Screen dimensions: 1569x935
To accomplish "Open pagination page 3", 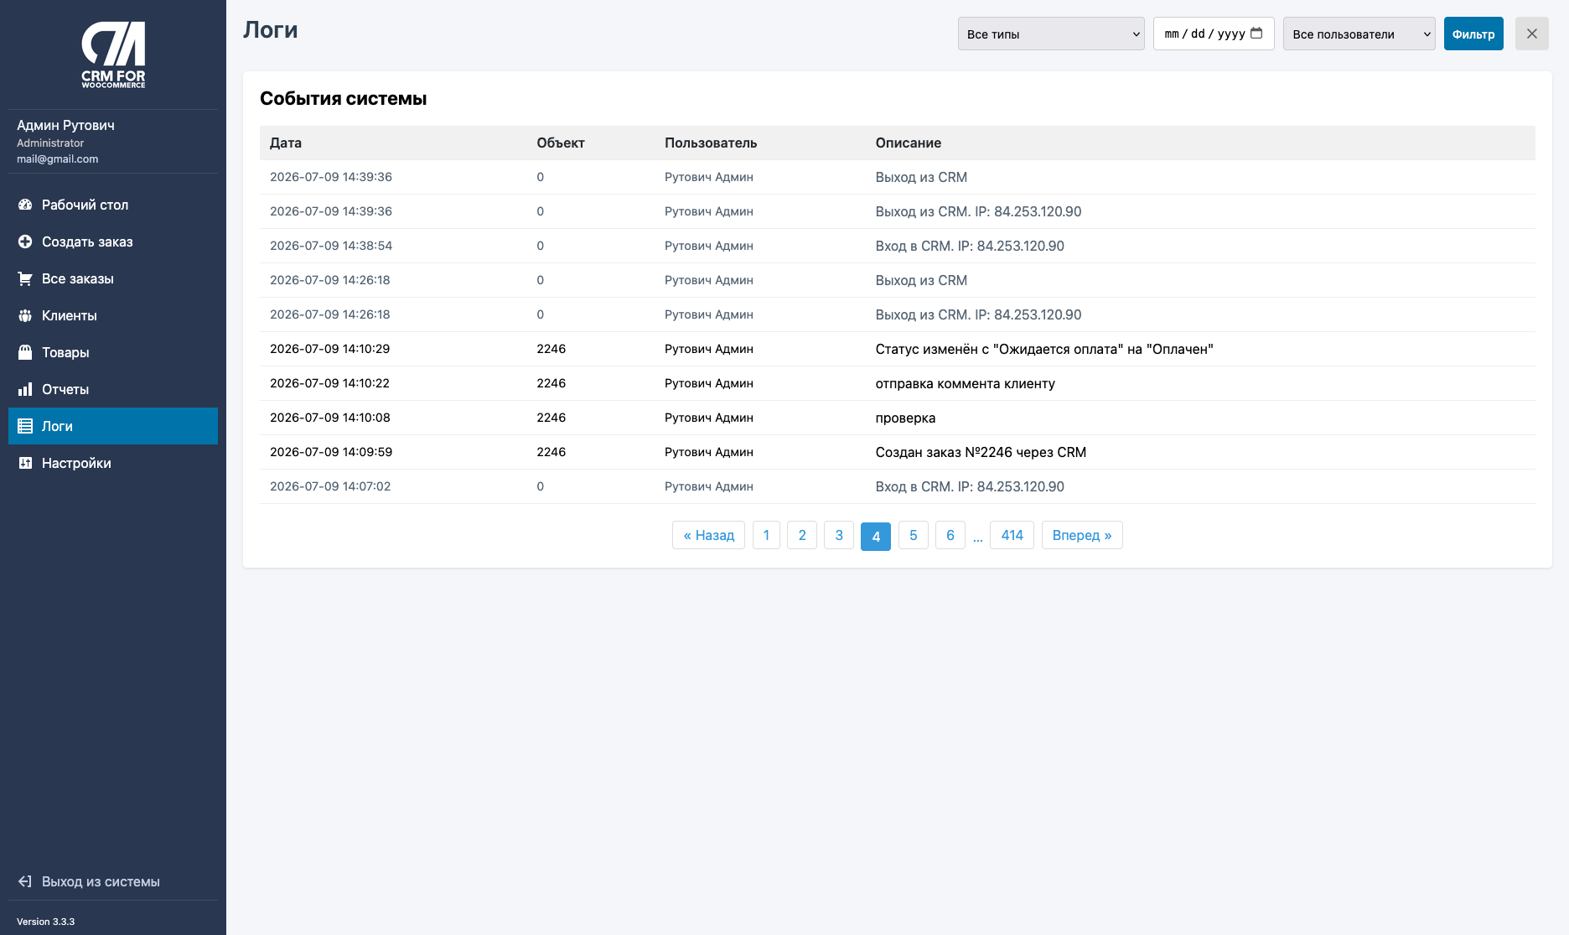I will (x=839, y=535).
